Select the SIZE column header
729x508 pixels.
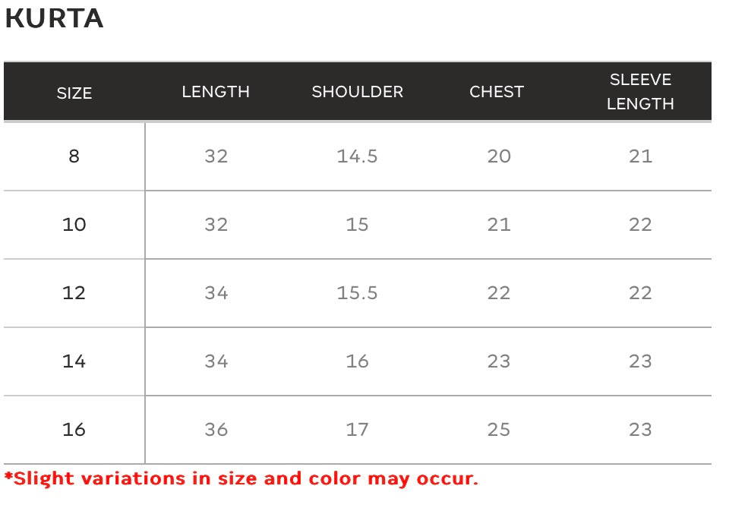coord(74,93)
